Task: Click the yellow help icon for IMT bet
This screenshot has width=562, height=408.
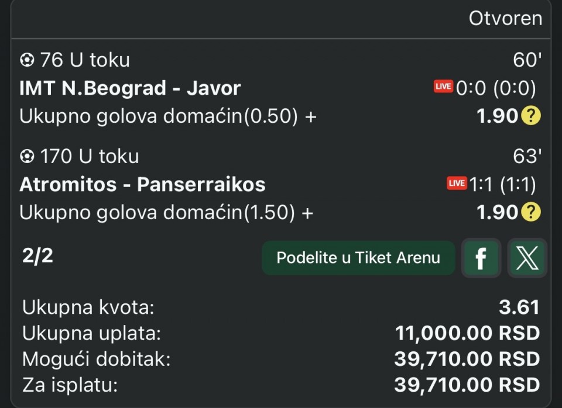Action: pyautogui.click(x=530, y=116)
